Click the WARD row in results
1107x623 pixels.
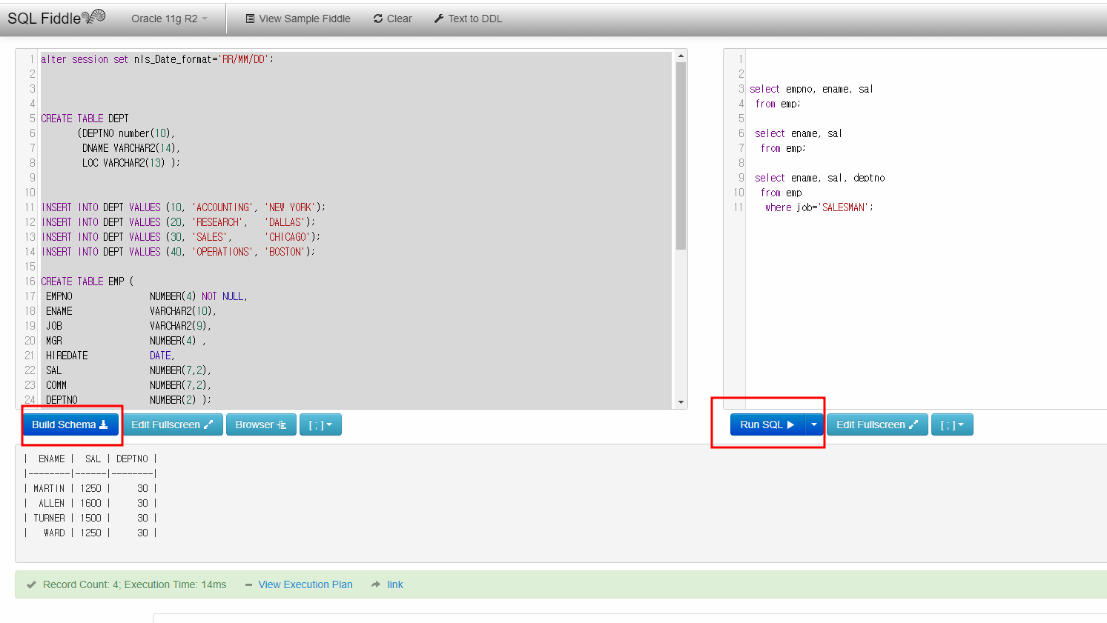[90, 533]
